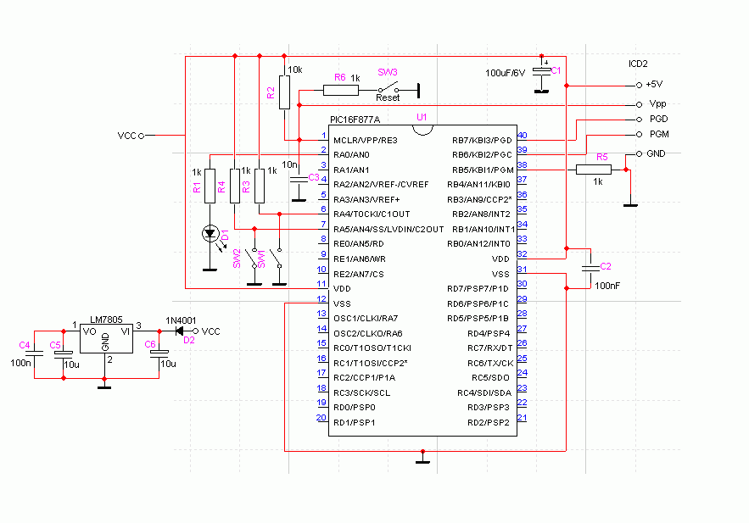This screenshot has width=749, height=523.
Task: Click the RC4/SDI/SDA pin label
Action: click(x=484, y=393)
